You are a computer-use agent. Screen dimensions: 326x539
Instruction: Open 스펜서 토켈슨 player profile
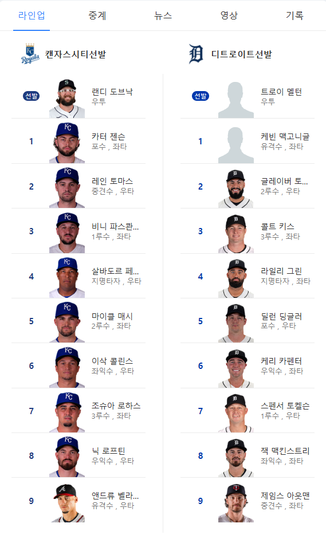(285, 406)
